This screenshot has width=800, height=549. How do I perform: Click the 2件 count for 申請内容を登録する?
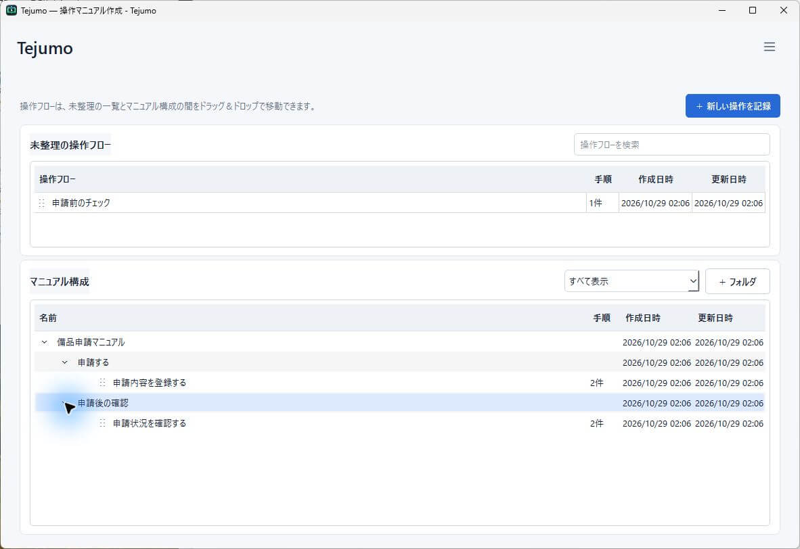point(597,383)
